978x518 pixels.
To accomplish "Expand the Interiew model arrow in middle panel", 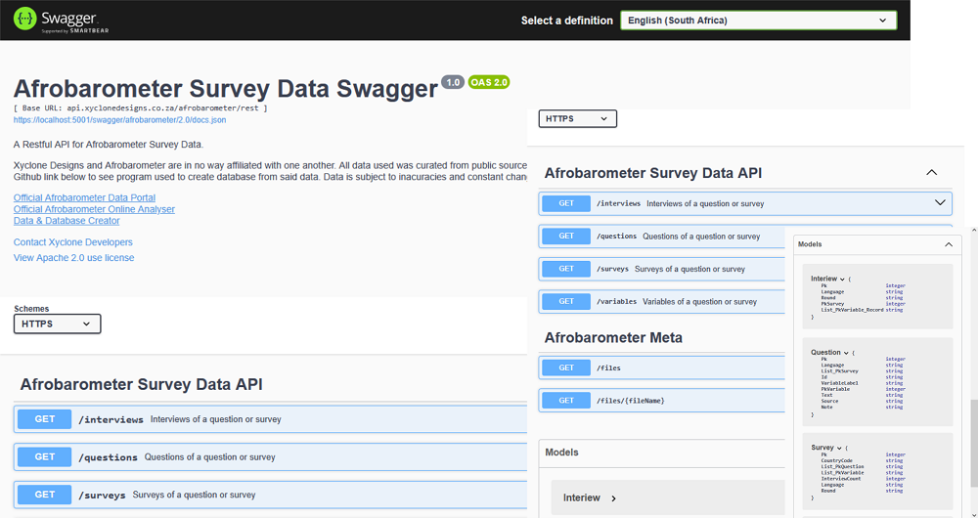I will click(614, 498).
